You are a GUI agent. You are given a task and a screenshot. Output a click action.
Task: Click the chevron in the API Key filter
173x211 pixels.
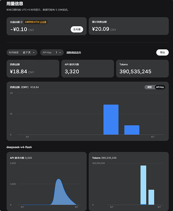click(x=60, y=52)
